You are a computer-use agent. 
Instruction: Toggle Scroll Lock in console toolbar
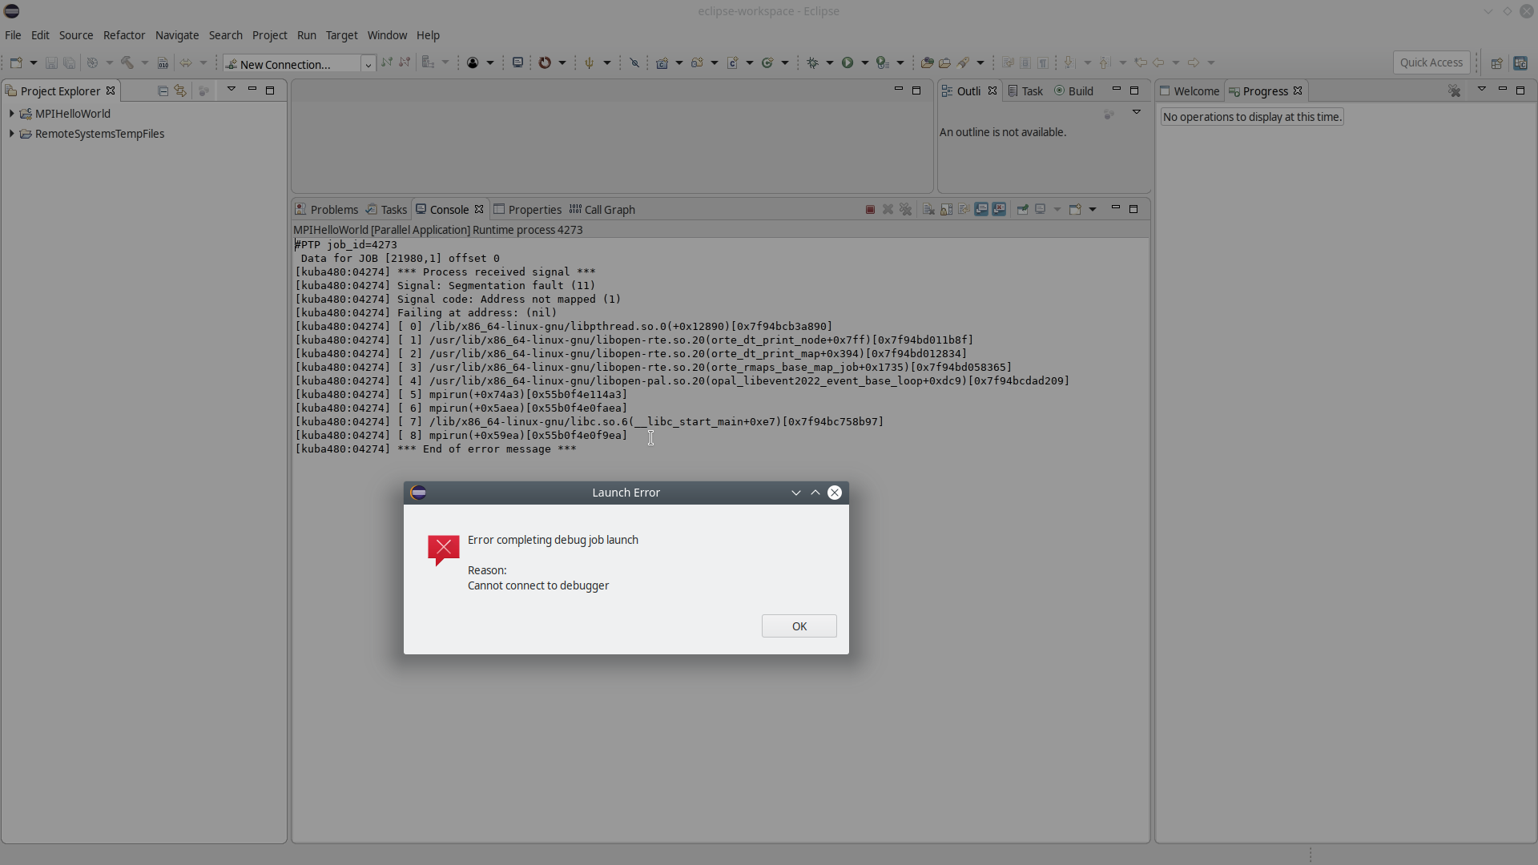(x=946, y=210)
